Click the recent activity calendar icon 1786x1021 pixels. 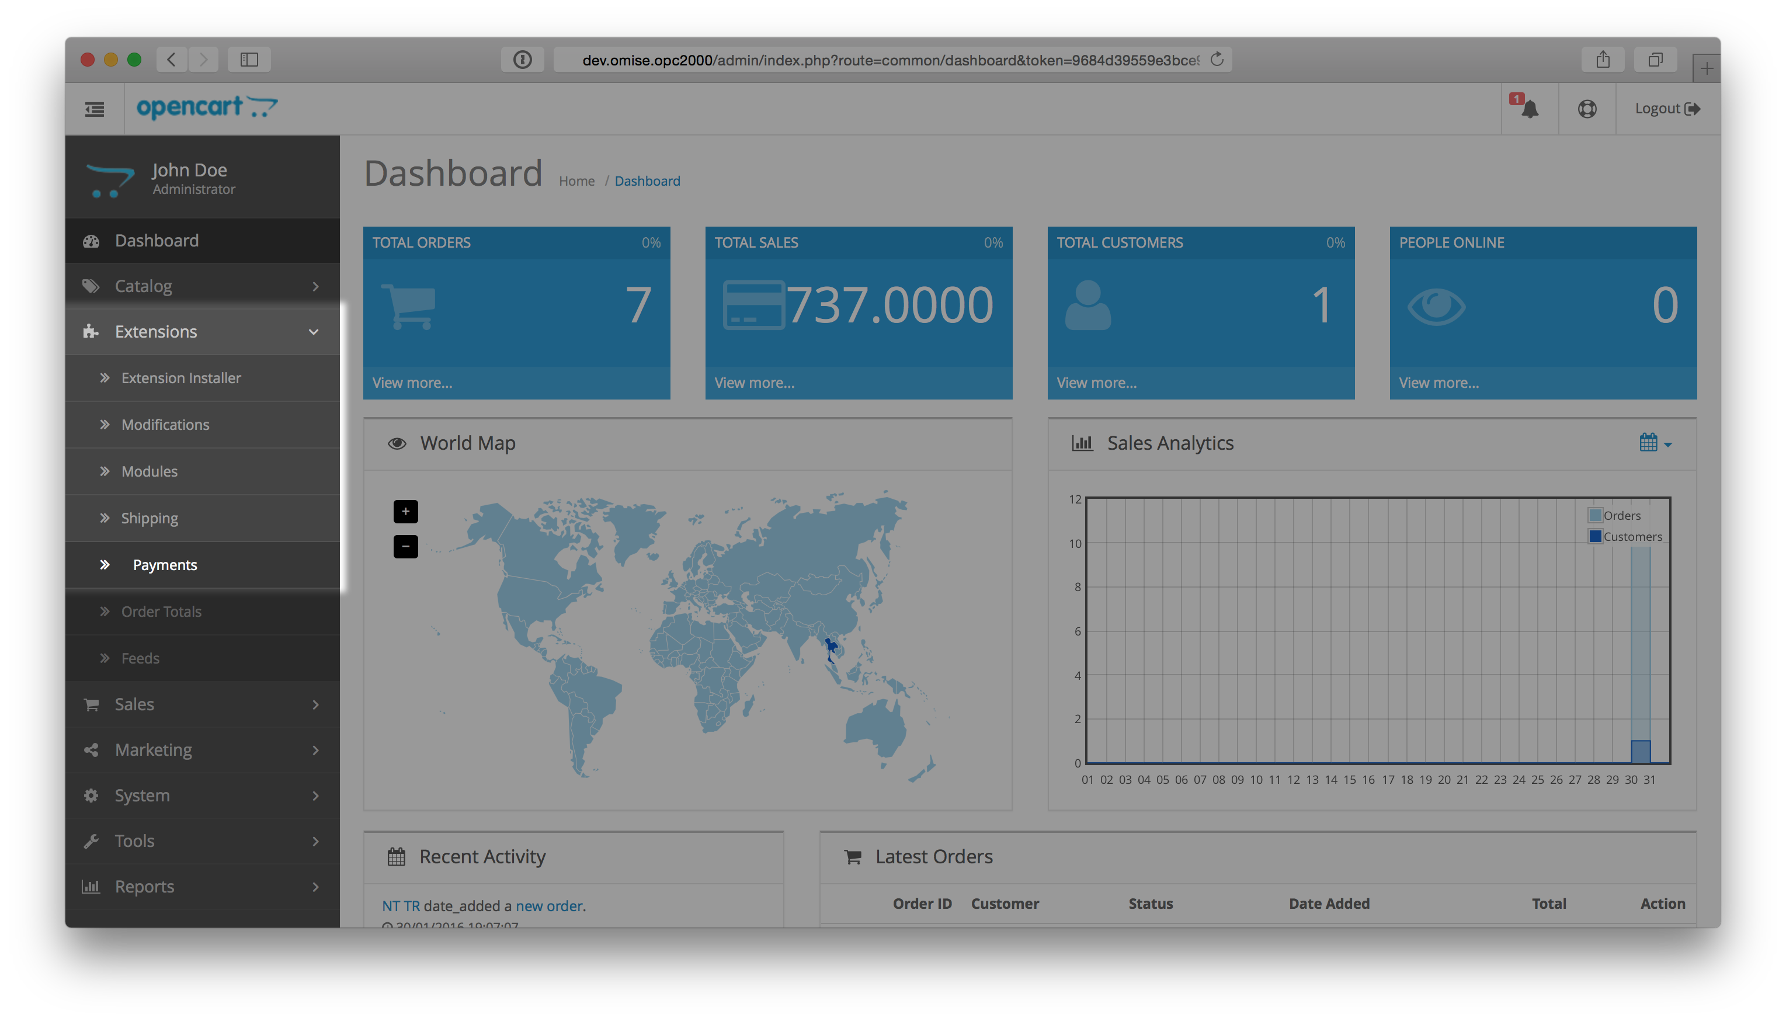[395, 856]
